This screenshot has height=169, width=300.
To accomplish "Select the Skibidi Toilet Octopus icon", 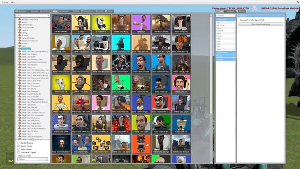I will point(181,144).
